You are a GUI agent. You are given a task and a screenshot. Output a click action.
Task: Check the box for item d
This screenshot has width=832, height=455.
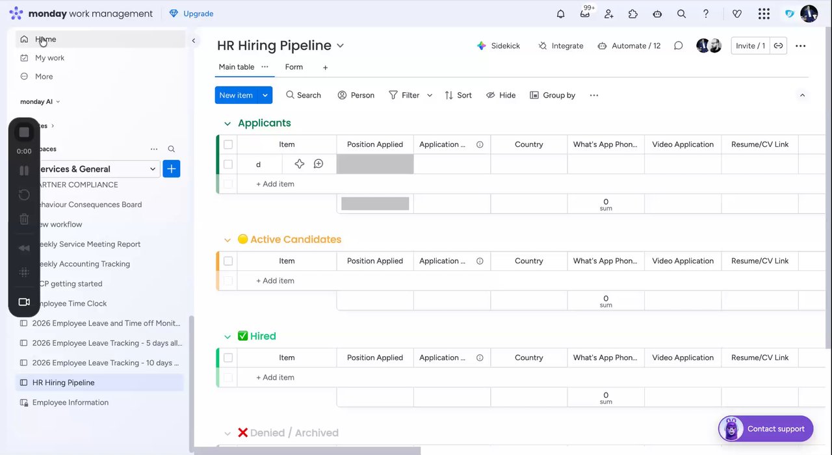tap(228, 164)
